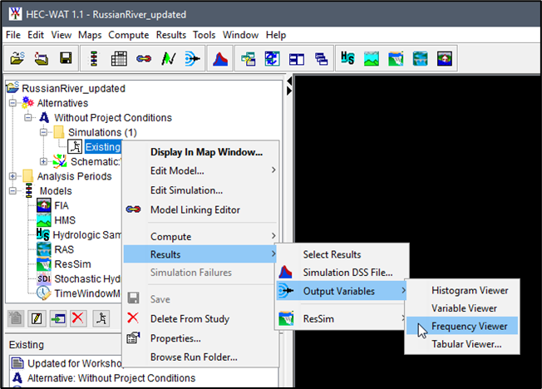The width and height of the screenshot is (542, 389).
Task: Open the HMS landscape toolbar icon
Action: (372, 58)
